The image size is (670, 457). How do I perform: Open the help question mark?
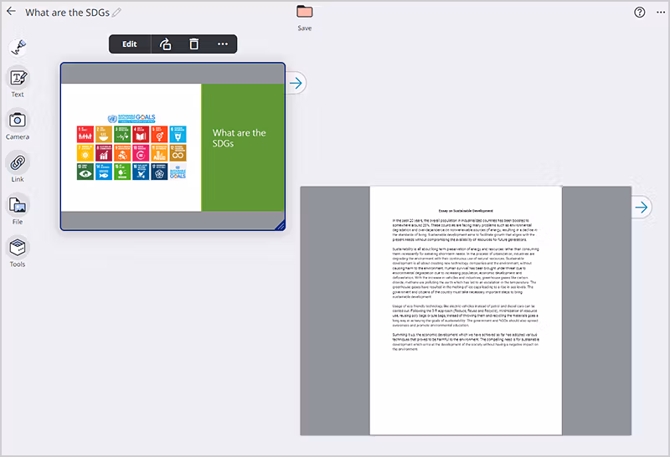[x=640, y=12]
